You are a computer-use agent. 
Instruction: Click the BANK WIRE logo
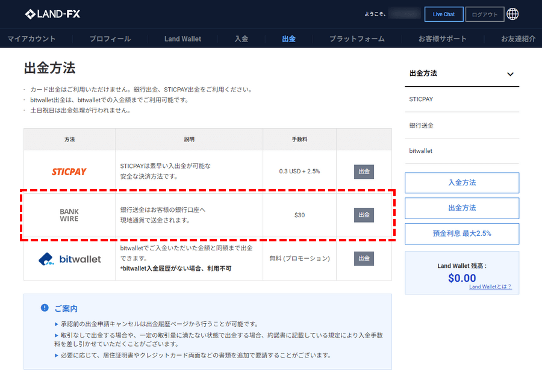[x=69, y=215]
